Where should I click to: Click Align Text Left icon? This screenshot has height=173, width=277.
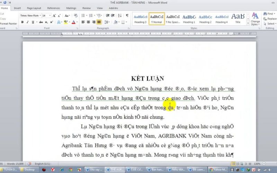click(x=83, y=22)
